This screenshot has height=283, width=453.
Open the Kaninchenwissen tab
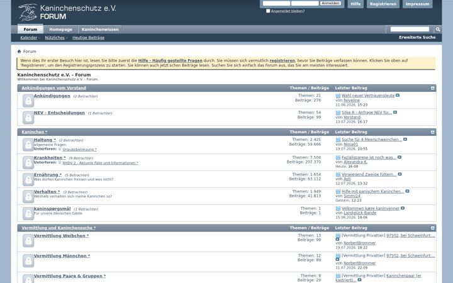100,29
